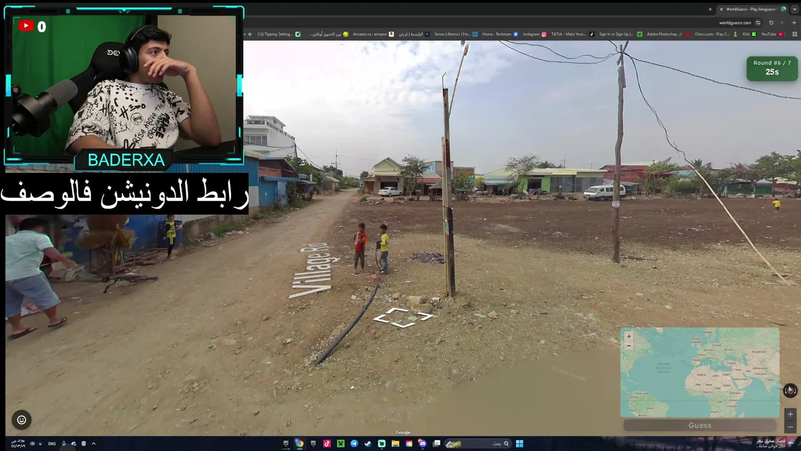Open the TikTok - Make Your bookmark
Image resolution: width=801 pixels, height=451 pixels.
click(572, 34)
